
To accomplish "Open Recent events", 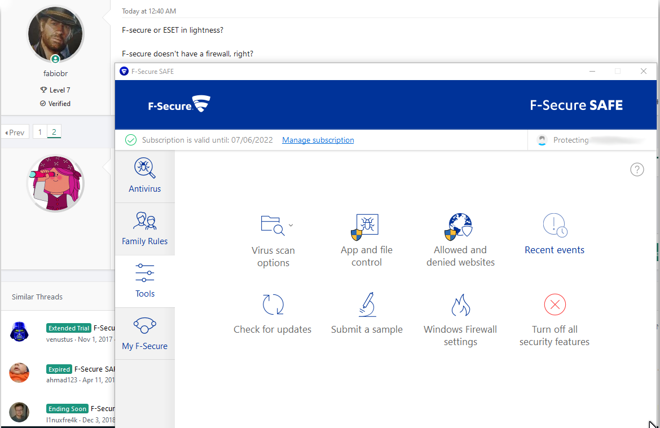I will (555, 235).
